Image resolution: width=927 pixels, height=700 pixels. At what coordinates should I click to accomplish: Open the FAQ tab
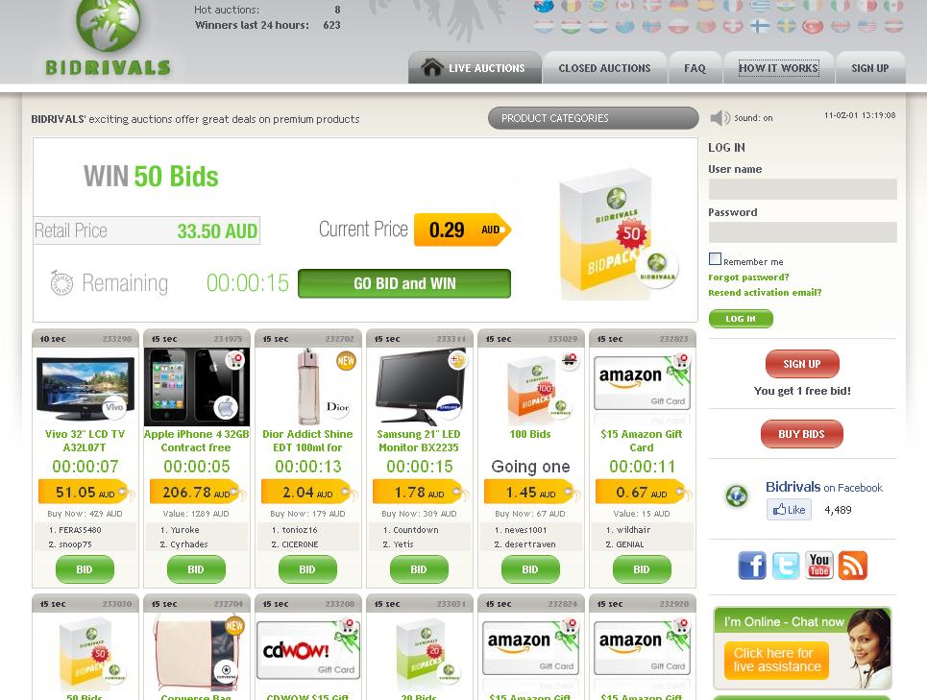[695, 68]
